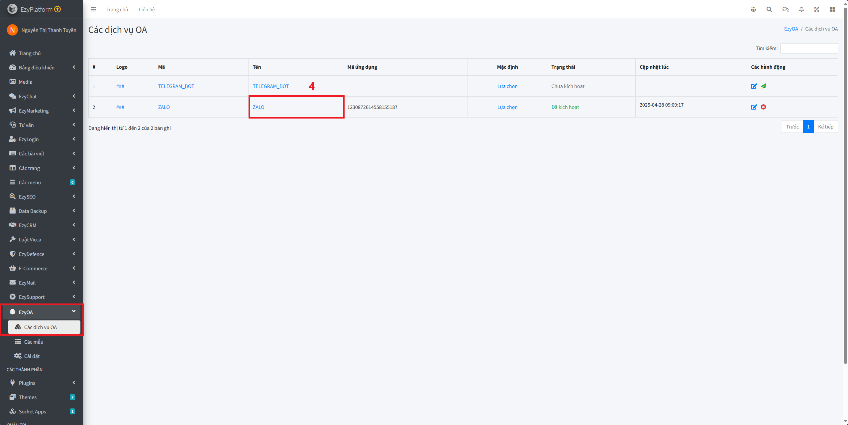The height and width of the screenshot is (425, 848).
Task: Open the ZALO code link in Mã column
Action: (x=164, y=107)
